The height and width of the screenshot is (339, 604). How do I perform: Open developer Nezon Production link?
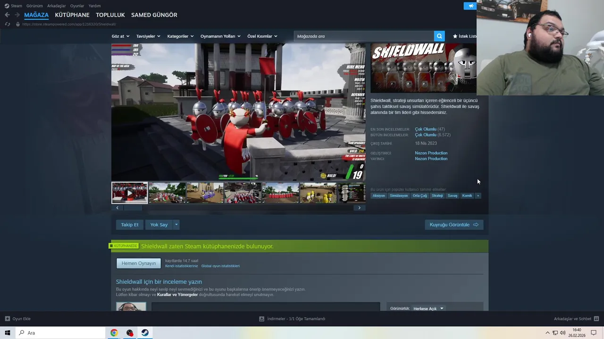pos(431,153)
